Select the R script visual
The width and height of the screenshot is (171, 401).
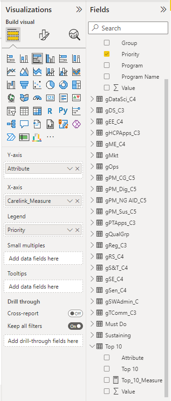pos(50,111)
